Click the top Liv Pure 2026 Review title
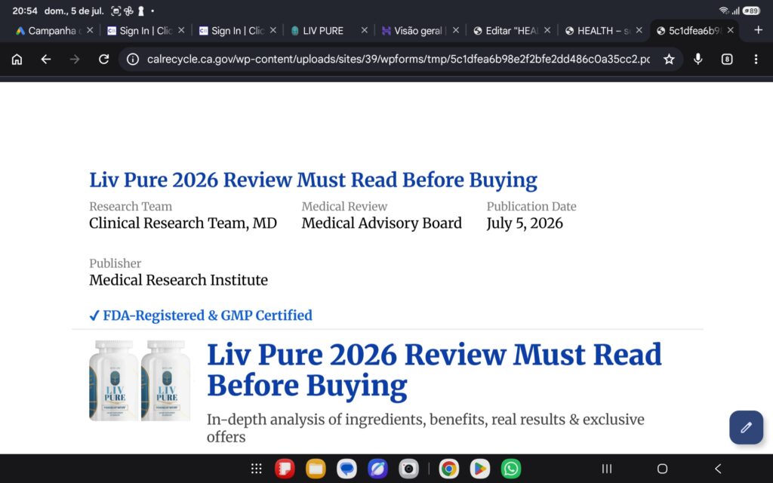This screenshot has height=483, width=773. tap(313, 180)
